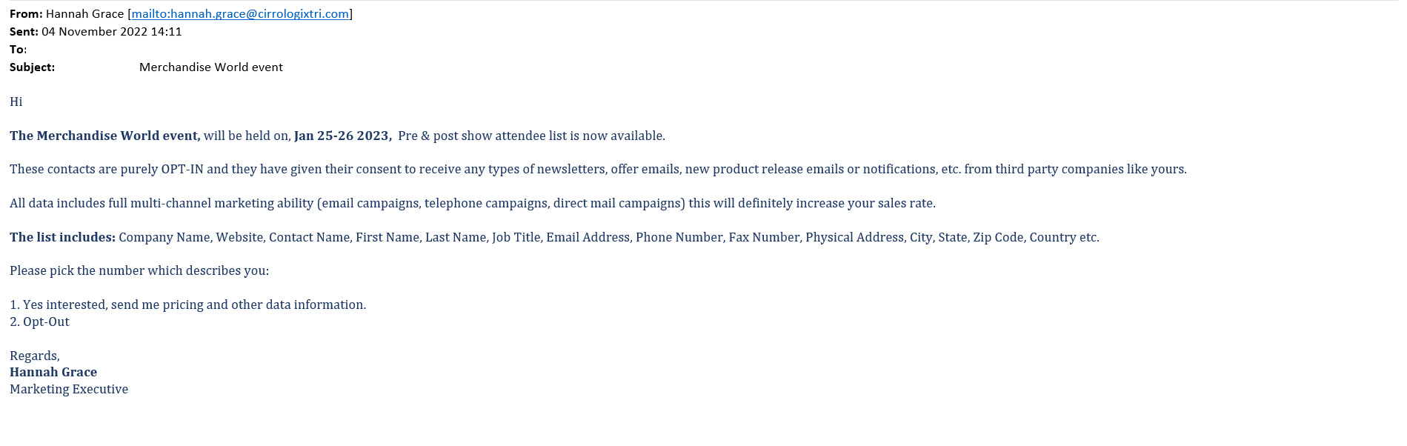Click the multi-channel marketing paragraph
Image resolution: width=1407 pixels, height=446 pixels.
pos(473,203)
